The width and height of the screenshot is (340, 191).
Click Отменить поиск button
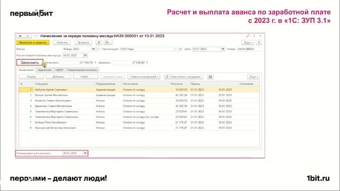113,76
